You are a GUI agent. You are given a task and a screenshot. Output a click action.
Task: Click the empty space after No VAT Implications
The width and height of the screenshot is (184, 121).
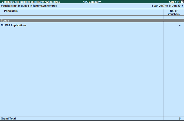pos(95,25)
